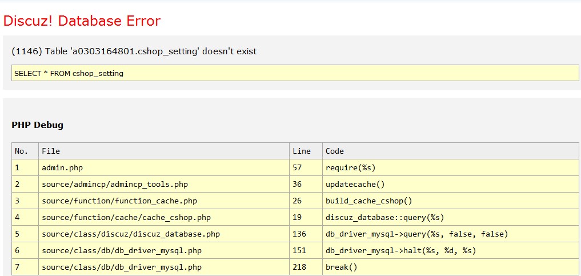This screenshot has height=276, width=581.
Task: Click the 'source/adminep/adminep_tools.php' file cell
Action: click(x=164, y=184)
